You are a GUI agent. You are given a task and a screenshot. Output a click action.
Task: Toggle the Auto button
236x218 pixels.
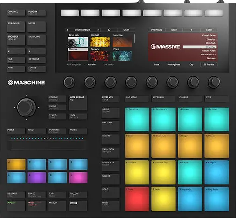pyautogui.click(x=16, y=69)
